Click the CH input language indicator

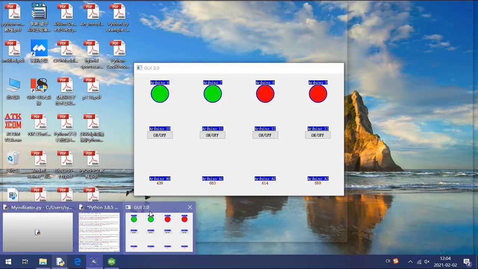coord(388,261)
